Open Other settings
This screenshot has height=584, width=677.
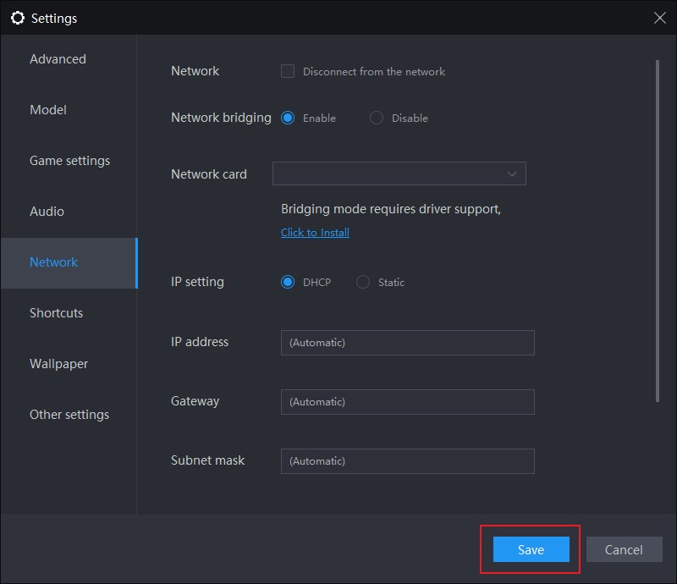[x=69, y=415]
